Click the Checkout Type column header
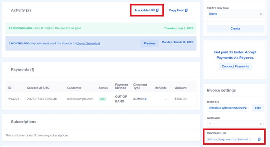Image resolution: width=270 pixels, height=147 pixels. [140, 86]
